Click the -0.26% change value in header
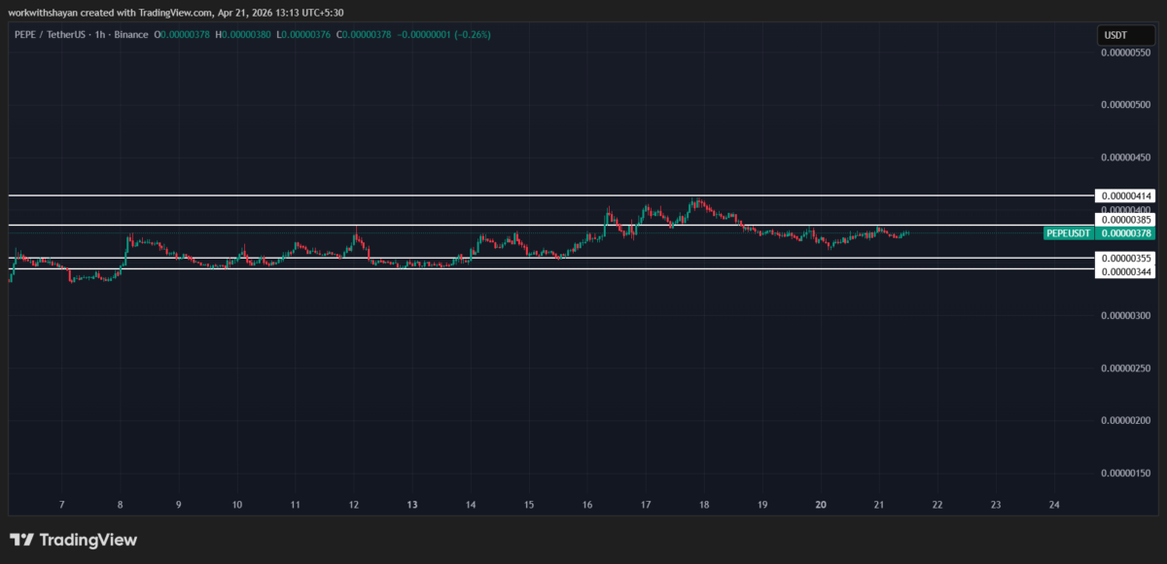Viewport: 1167px width, 564px height. pos(475,35)
